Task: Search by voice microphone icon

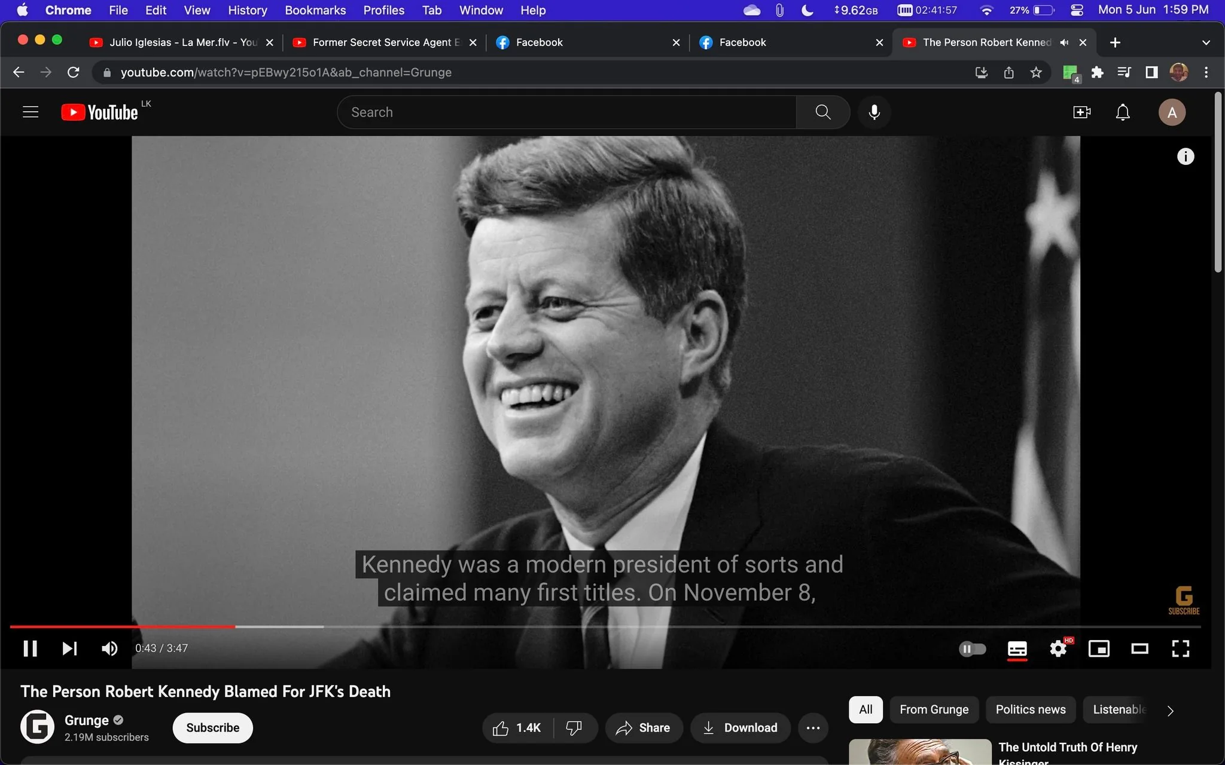Action: click(x=874, y=112)
